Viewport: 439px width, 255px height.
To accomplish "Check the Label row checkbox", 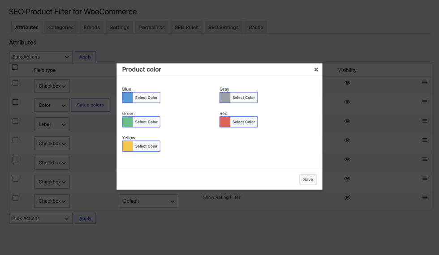I will [15, 121].
